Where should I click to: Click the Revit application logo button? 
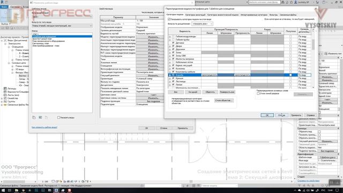pyautogui.click(x=2, y=2)
